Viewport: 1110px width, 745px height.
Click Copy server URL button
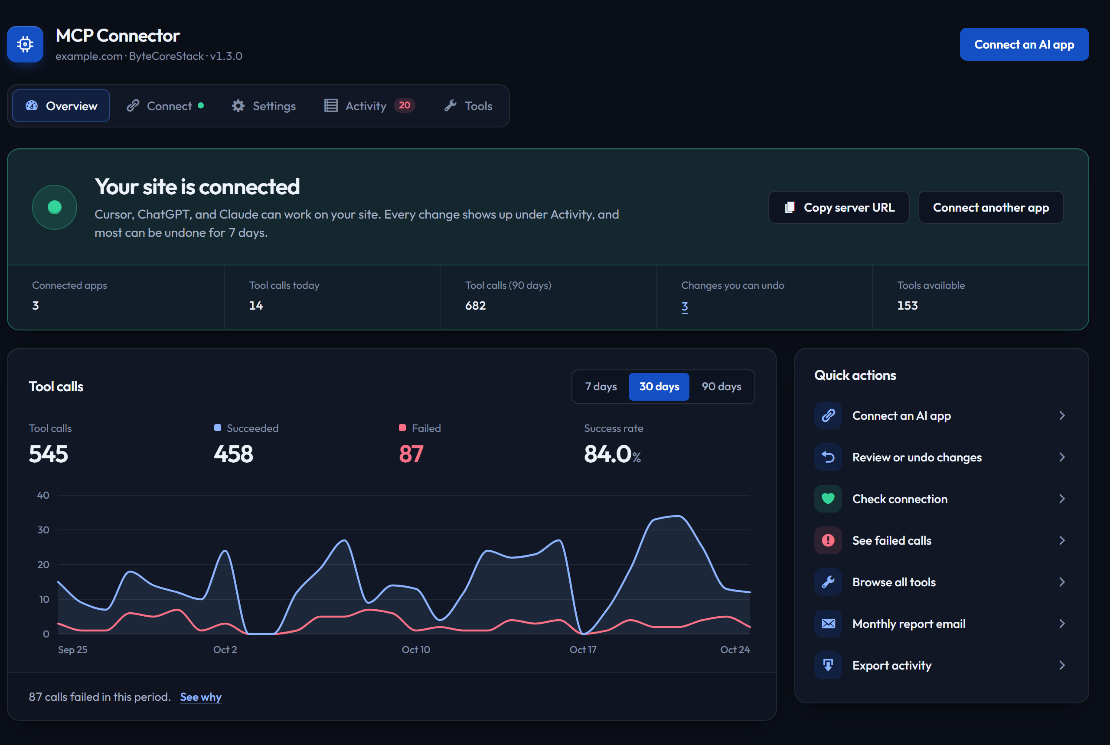point(839,208)
